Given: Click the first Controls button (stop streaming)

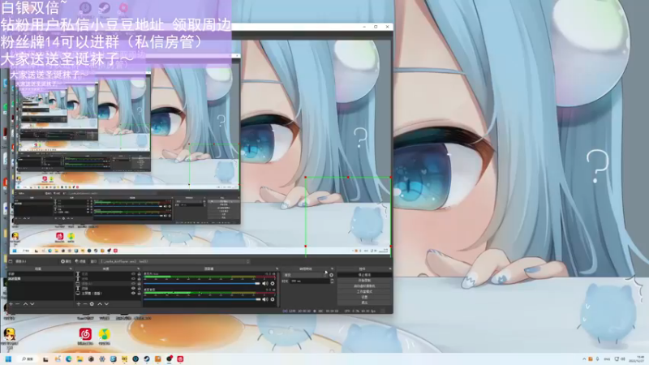Looking at the screenshot, I should click(364, 275).
